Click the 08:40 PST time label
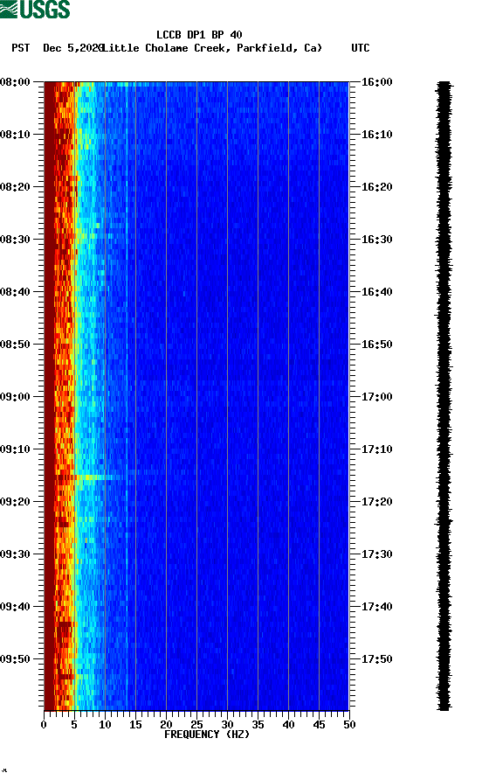 (x=15, y=292)
